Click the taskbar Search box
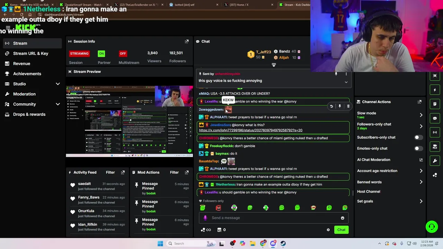The width and height of the screenshot is (443, 249). tap(190, 243)
